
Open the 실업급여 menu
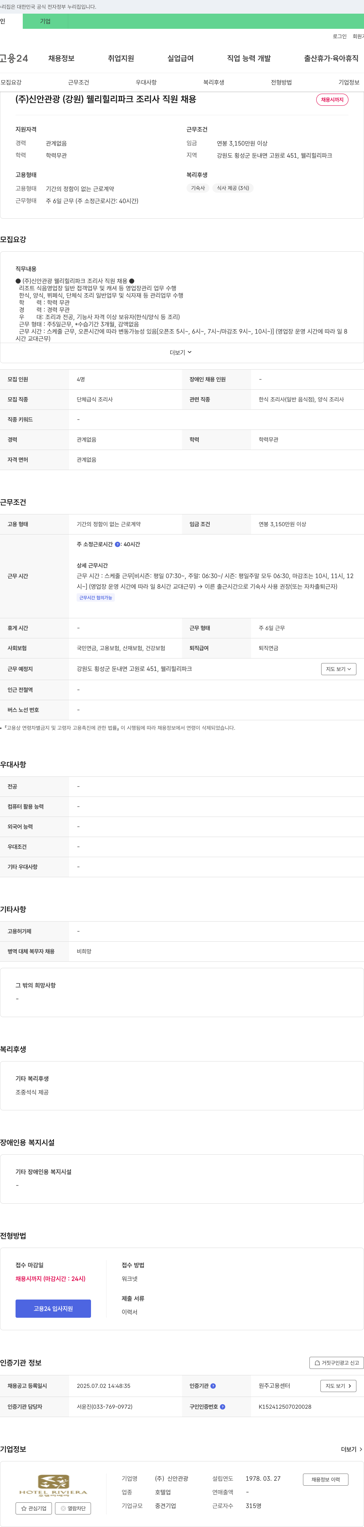180,58
